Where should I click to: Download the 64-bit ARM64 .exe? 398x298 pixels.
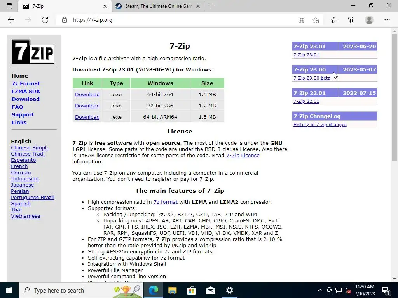(x=87, y=117)
